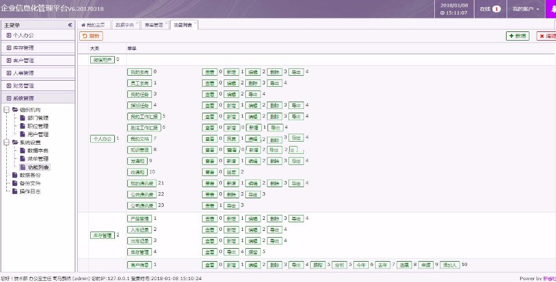
Task: Open 数据备份 file icon in the tree
Action: tap(15, 175)
